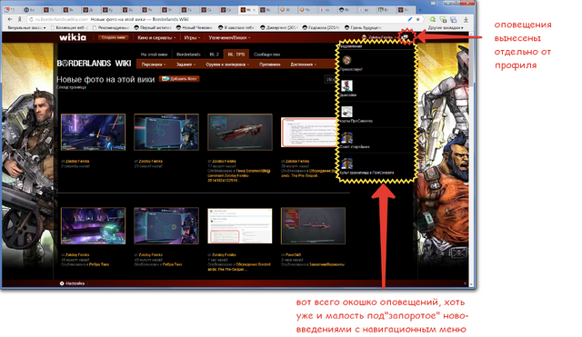
Task: Expand the Кино и сериалы menu
Action: click(x=156, y=37)
